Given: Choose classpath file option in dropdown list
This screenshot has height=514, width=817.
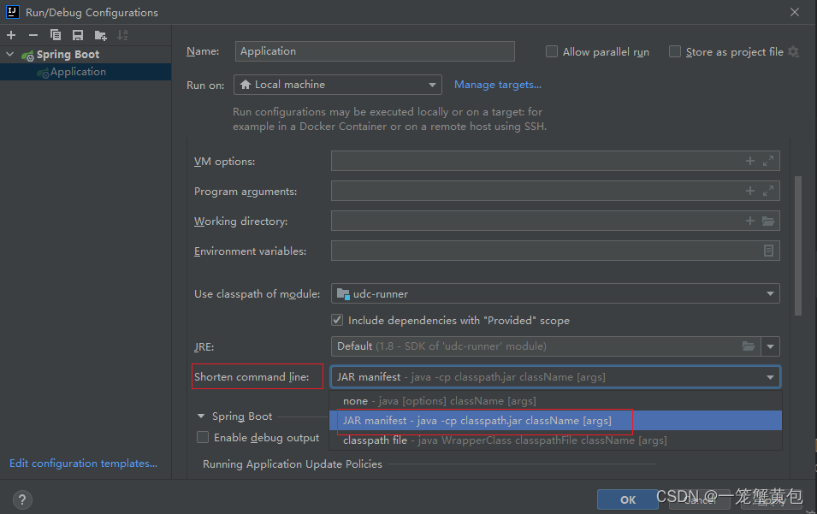Looking at the screenshot, I should (x=555, y=440).
